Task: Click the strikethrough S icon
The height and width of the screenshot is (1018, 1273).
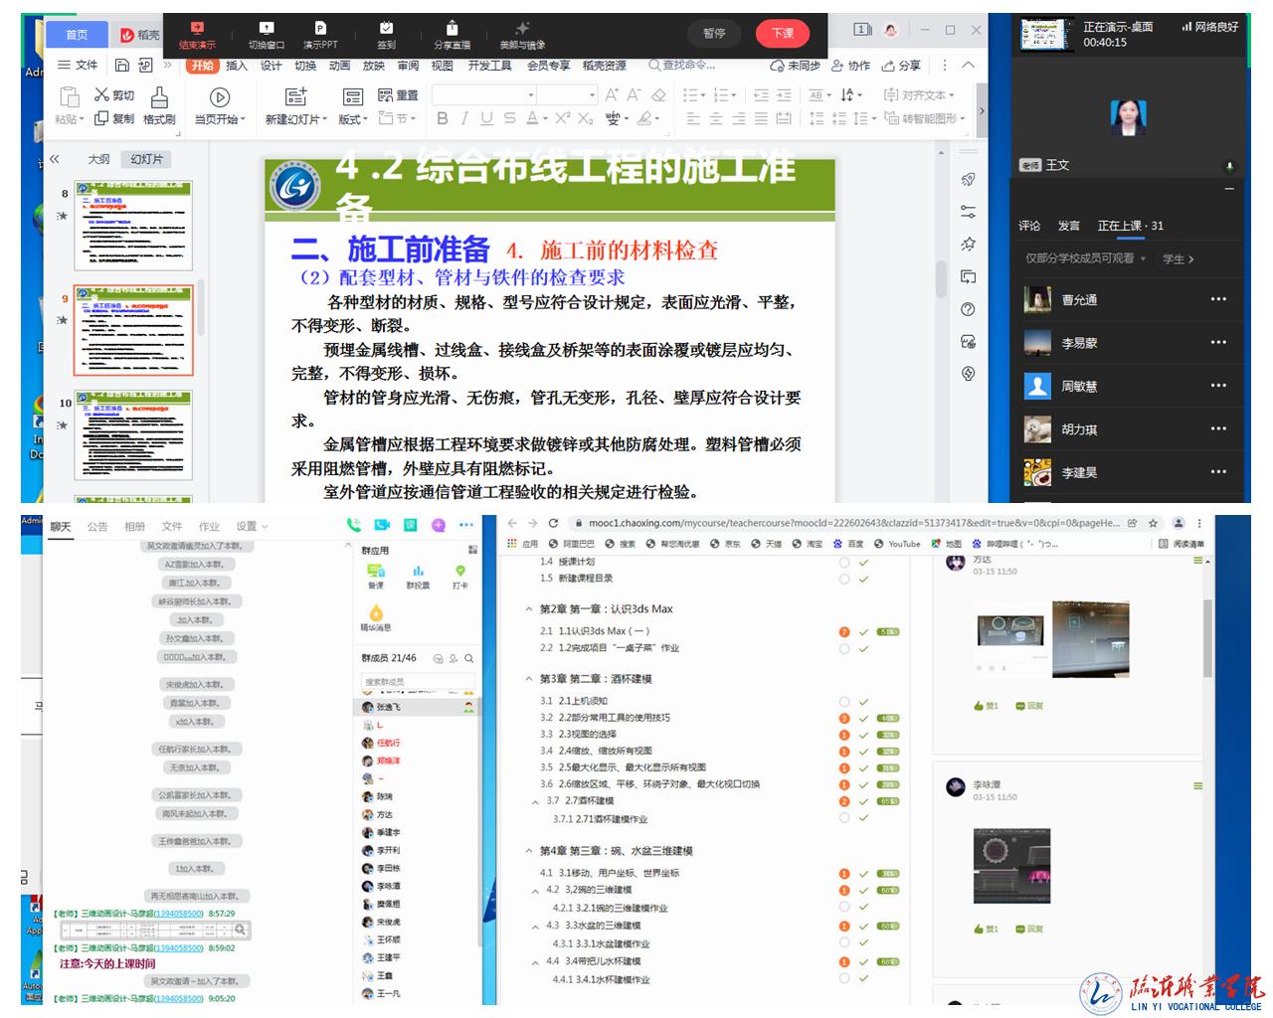Action: (x=509, y=118)
